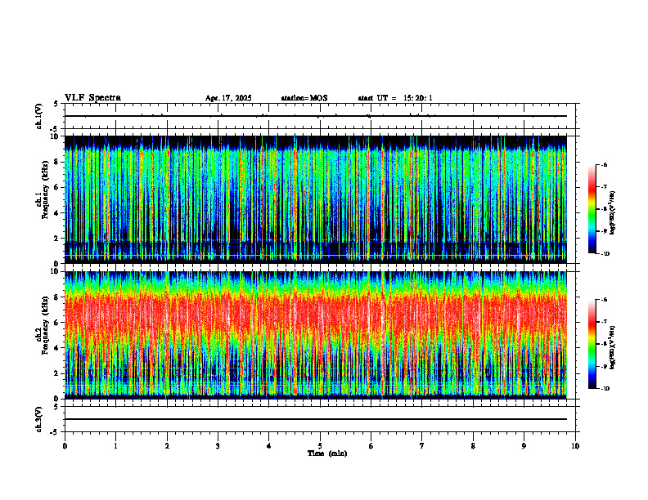The image size is (648, 500).
Task: Click time axis tick label "7"
Action: coord(422,446)
